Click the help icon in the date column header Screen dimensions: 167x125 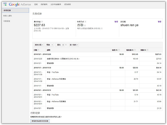coord(38,50)
